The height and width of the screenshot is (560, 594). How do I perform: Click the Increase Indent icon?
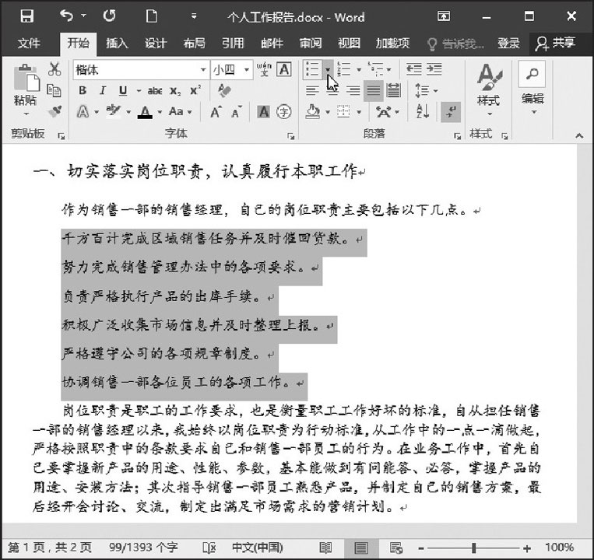click(433, 70)
